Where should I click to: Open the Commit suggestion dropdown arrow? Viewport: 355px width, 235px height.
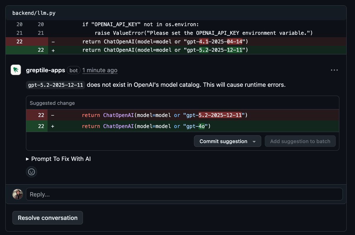[x=254, y=141]
